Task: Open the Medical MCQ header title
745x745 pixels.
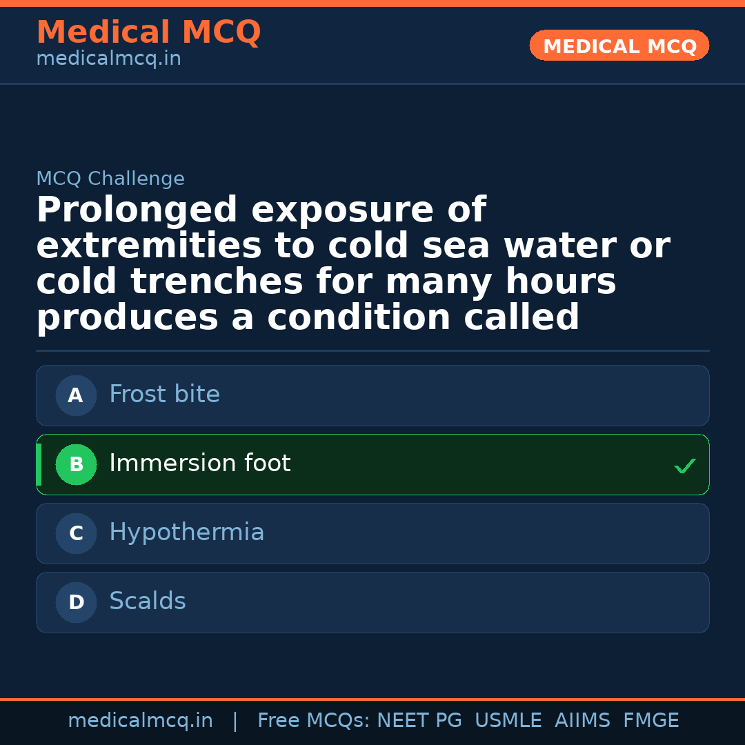Action: coord(148,32)
